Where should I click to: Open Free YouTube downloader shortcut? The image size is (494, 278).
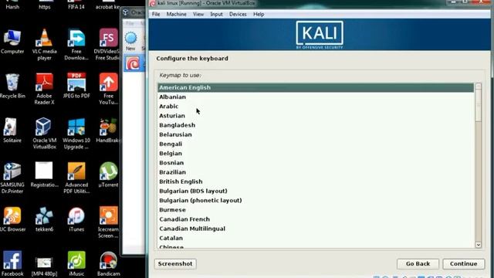coord(108,90)
